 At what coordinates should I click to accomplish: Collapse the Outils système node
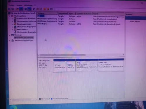pos(9,16)
